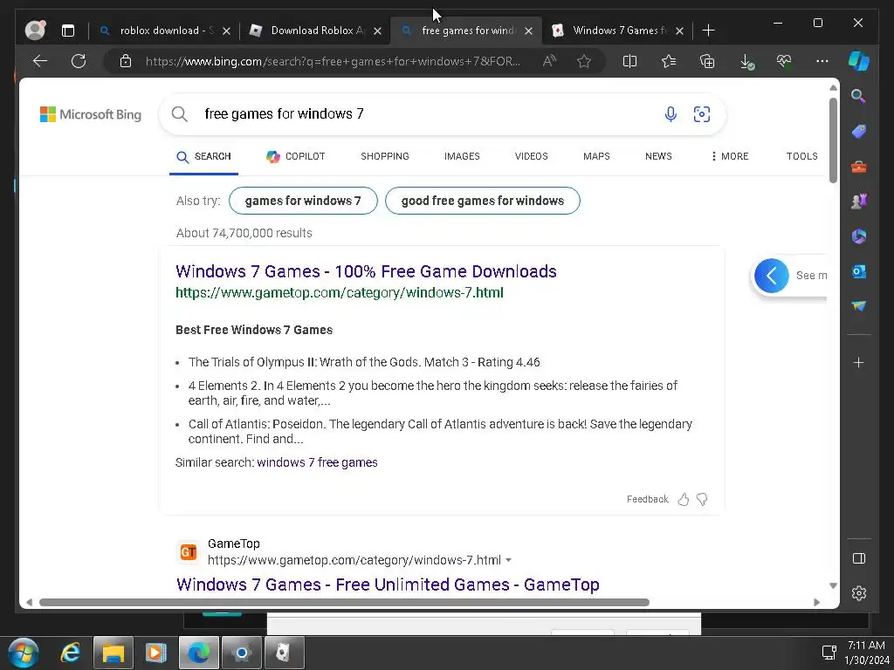Focus the browser address bar
The image size is (894, 670).
point(333,62)
